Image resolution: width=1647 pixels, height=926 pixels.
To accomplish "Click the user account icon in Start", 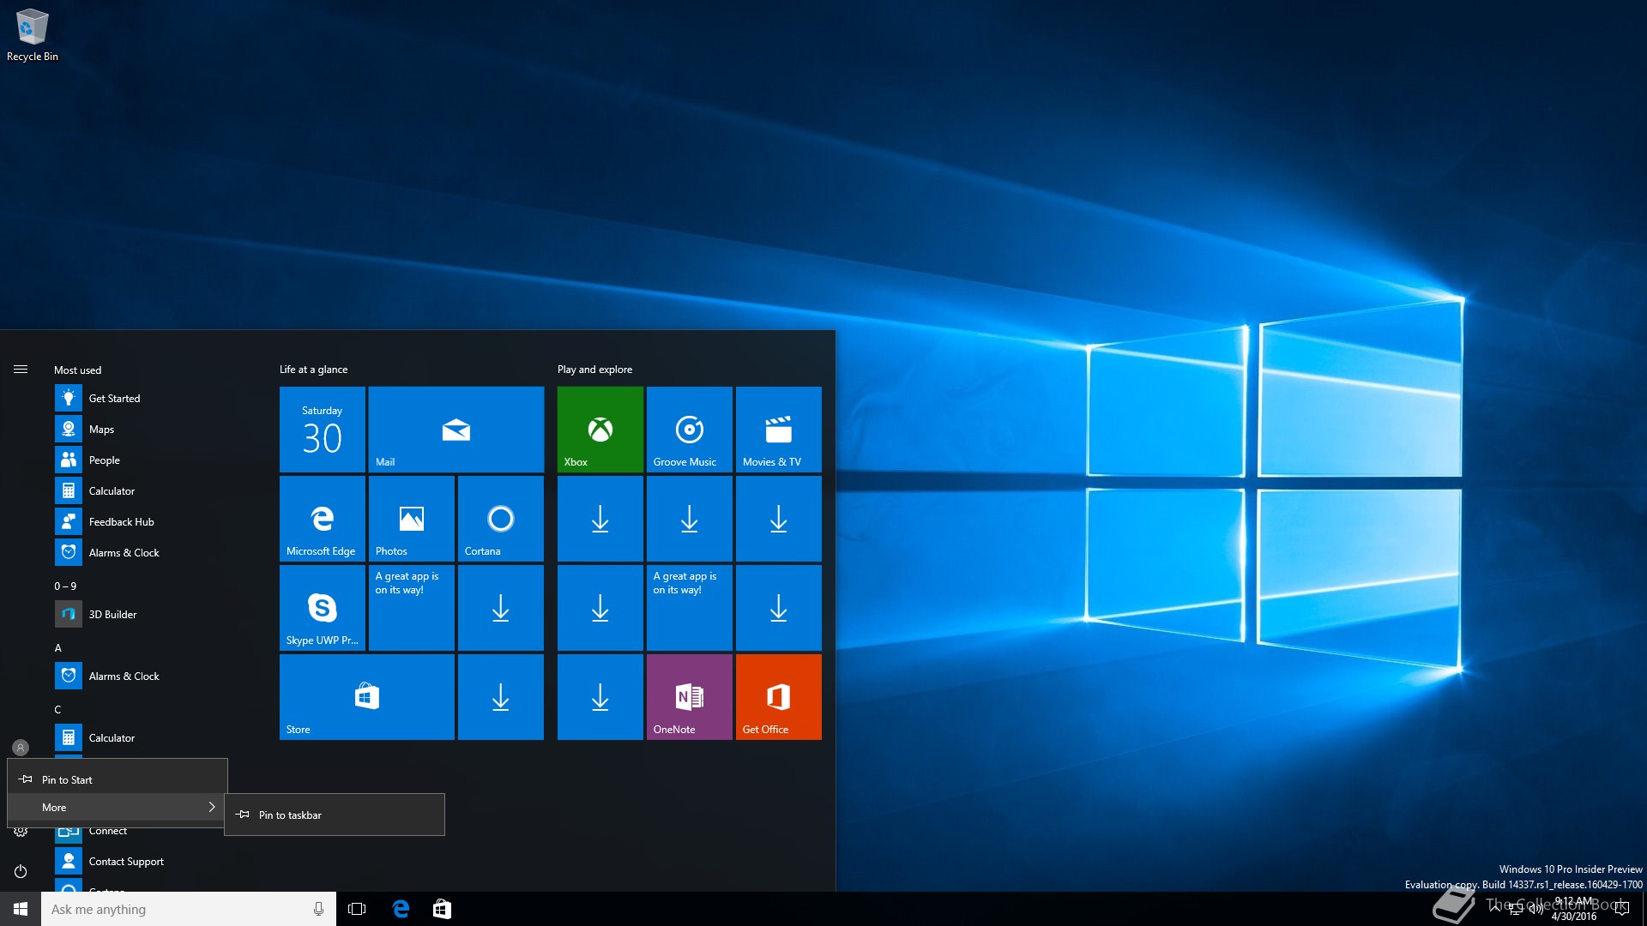I will [x=21, y=748].
